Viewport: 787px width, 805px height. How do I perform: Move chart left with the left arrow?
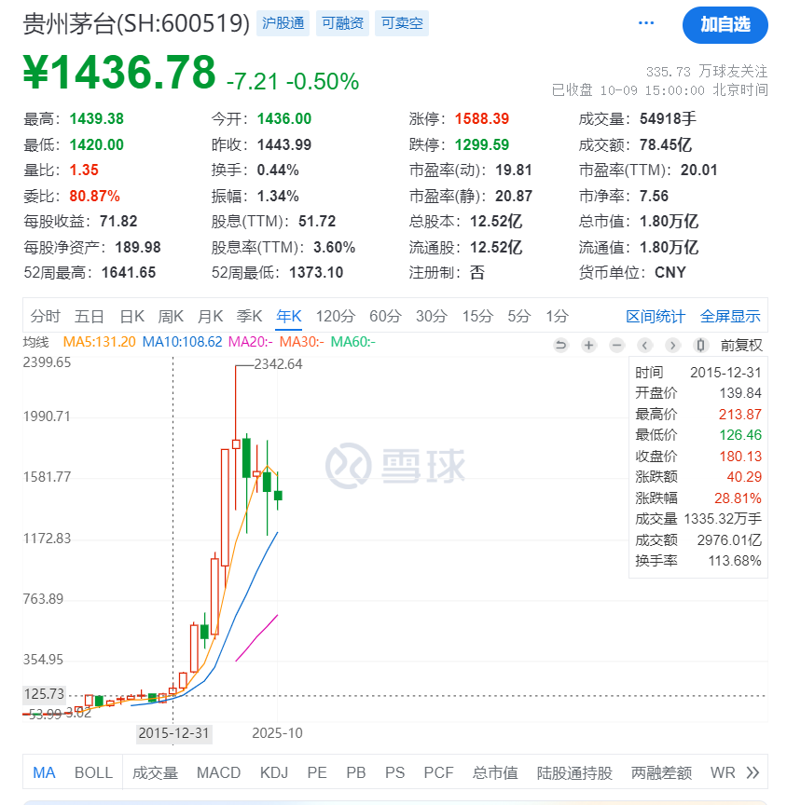(644, 345)
